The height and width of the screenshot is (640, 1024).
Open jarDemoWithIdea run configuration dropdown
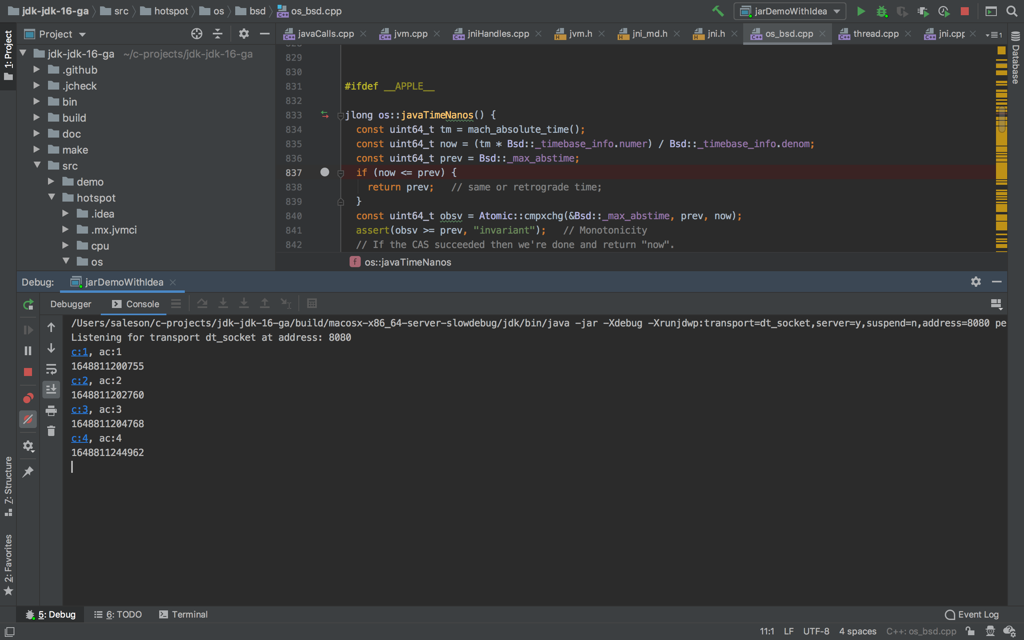click(x=790, y=11)
